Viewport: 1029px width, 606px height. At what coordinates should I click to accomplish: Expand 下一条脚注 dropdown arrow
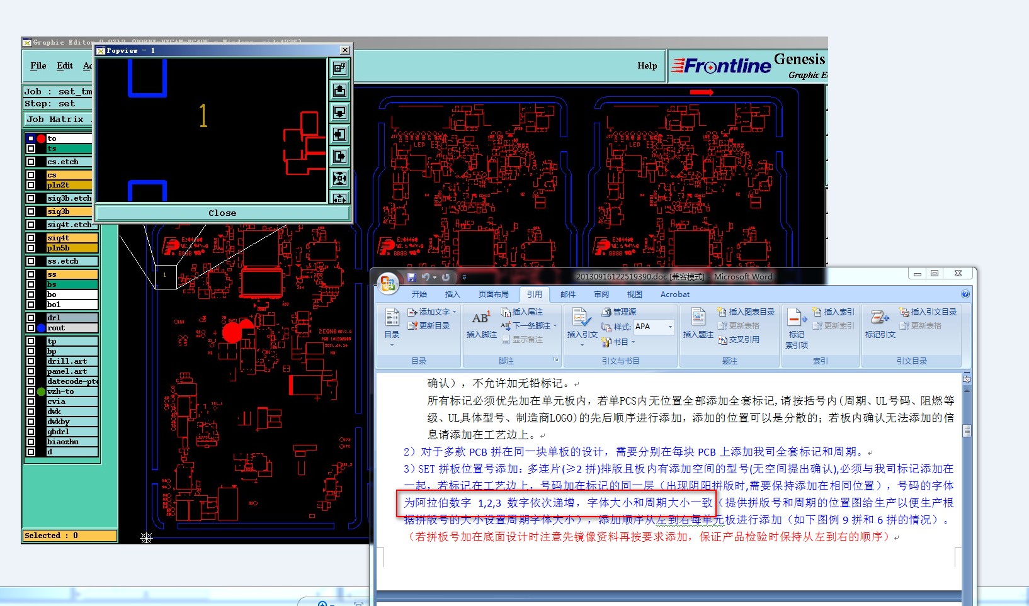[556, 326]
